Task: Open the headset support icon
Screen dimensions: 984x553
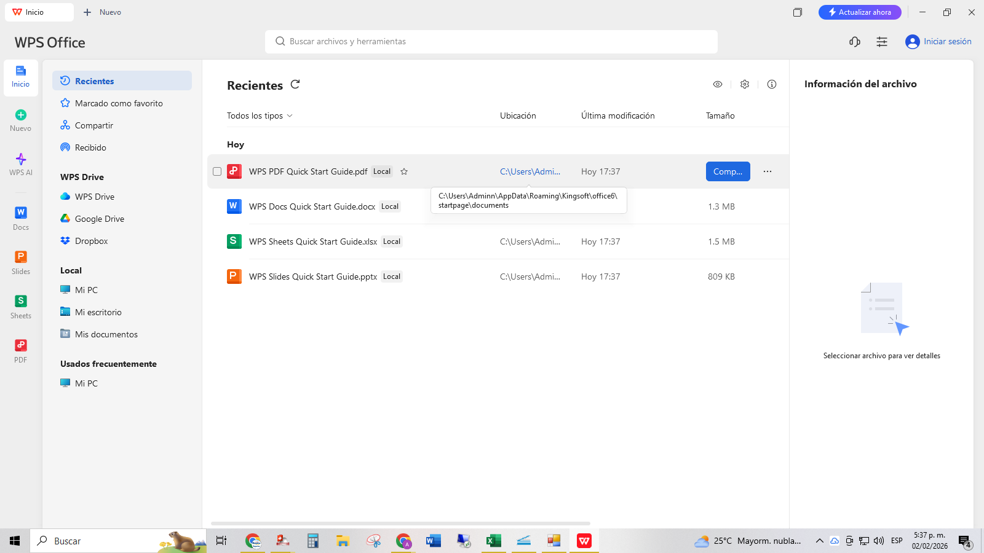Action: click(x=855, y=42)
